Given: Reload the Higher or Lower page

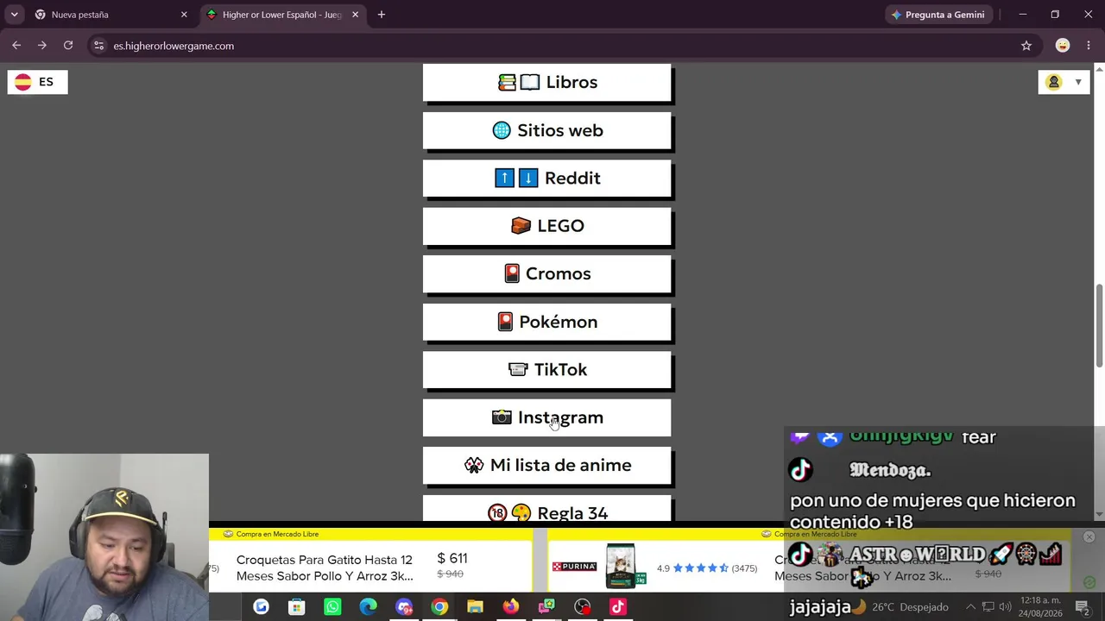Looking at the screenshot, I should tap(68, 46).
